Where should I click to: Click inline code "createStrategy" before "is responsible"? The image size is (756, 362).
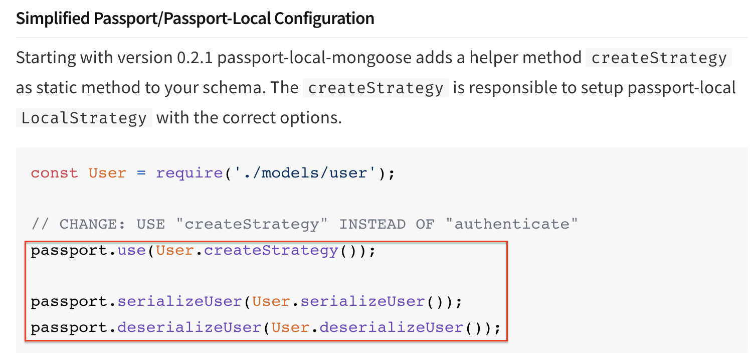click(x=375, y=88)
